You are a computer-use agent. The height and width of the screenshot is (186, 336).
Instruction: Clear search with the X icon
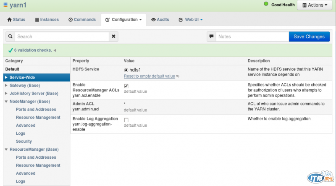pos(113,37)
